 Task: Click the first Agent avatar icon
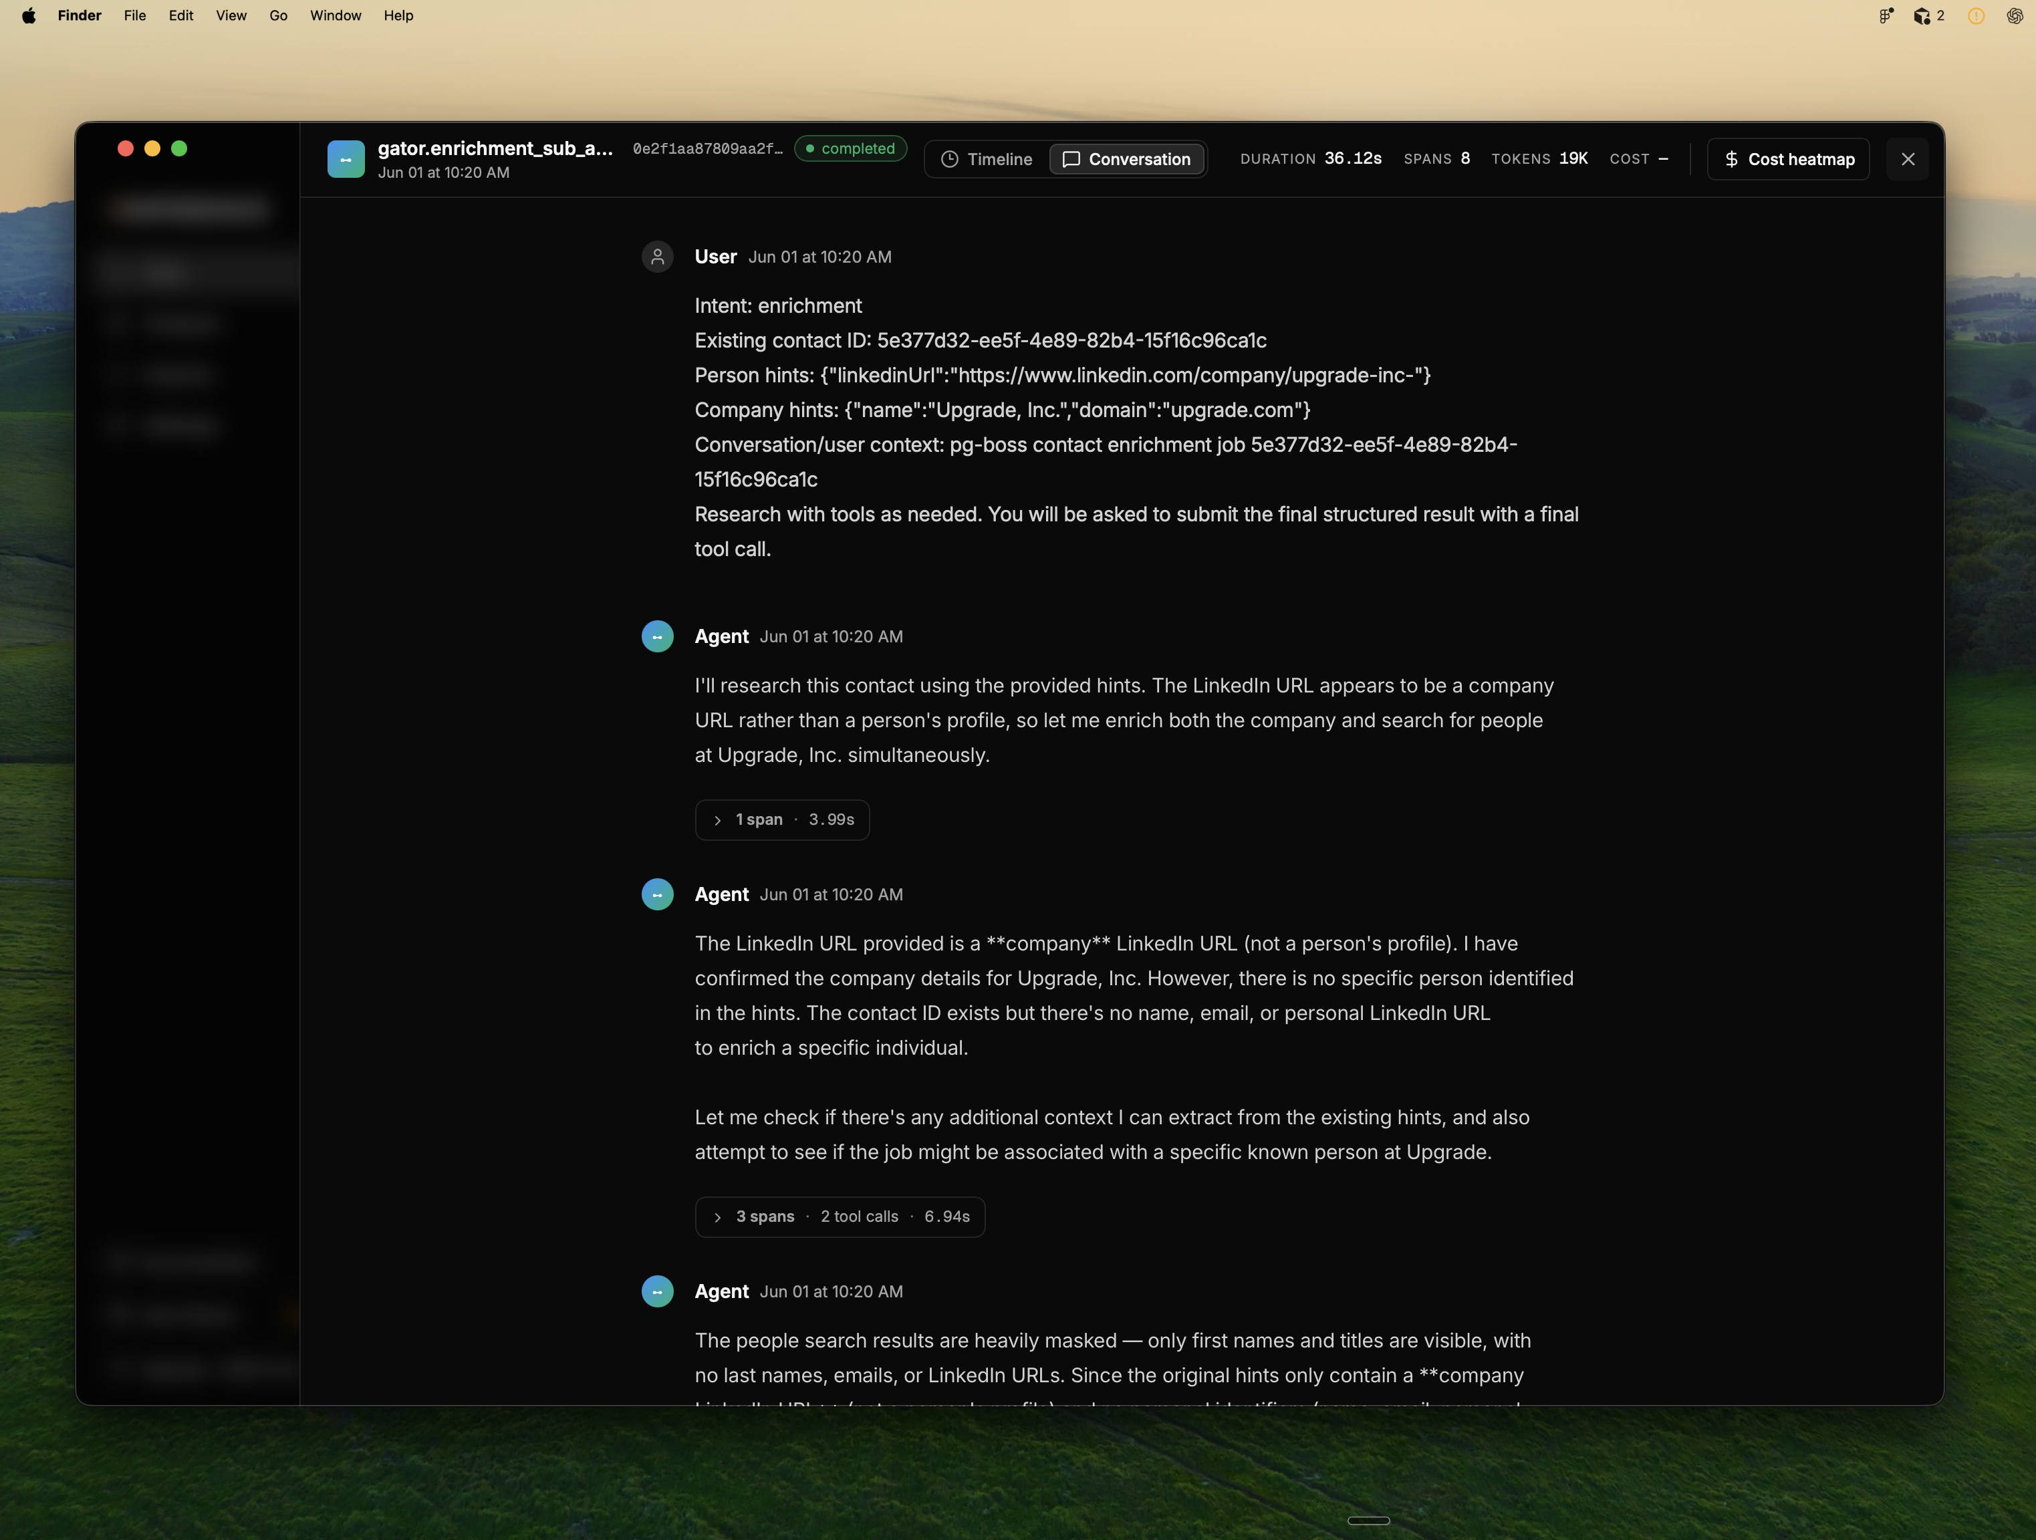(x=657, y=636)
